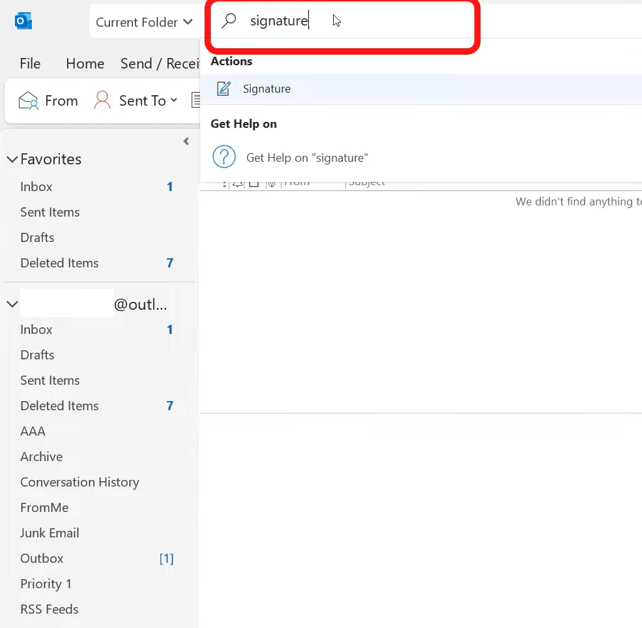
Task: Click the Signature action pencil icon
Action: (224, 89)
